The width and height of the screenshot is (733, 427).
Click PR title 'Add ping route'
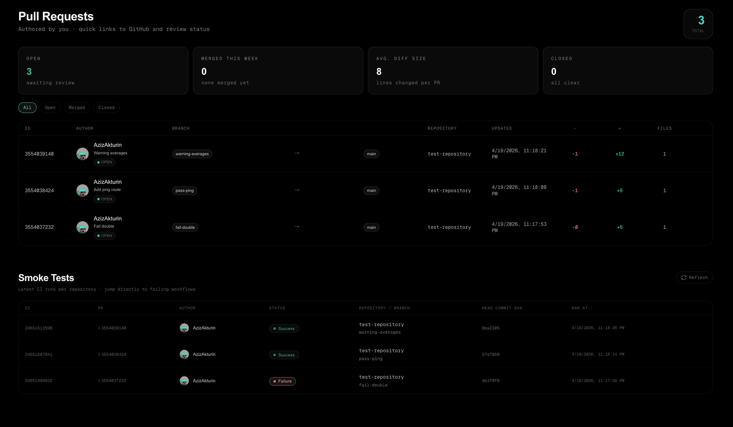pyautogui.click(x=107, y=190)
